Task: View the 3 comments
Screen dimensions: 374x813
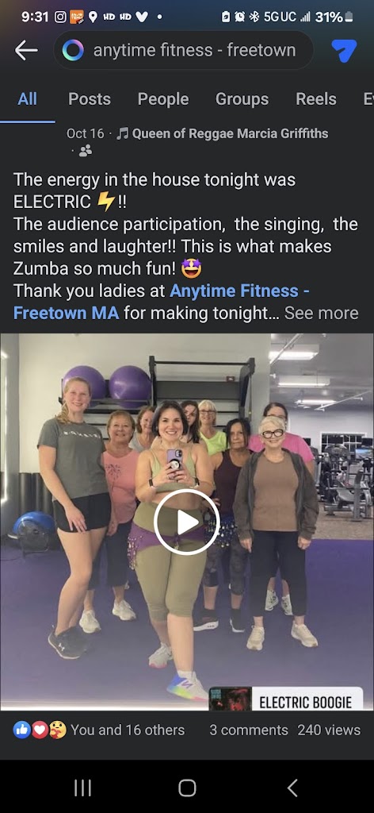Action: (x=249, y=730)
